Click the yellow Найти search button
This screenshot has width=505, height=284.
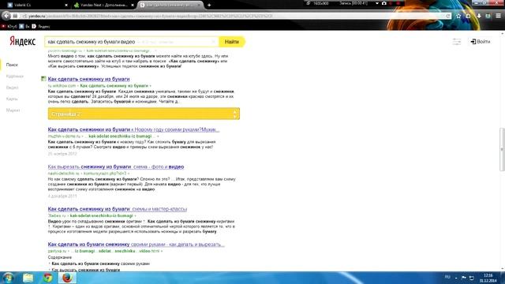[232, 42]
